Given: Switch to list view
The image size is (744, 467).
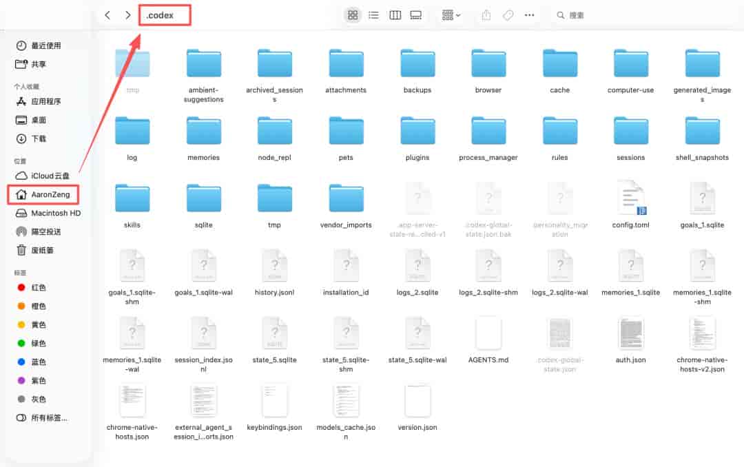Looking at the screenshot, I should point(374,15).
